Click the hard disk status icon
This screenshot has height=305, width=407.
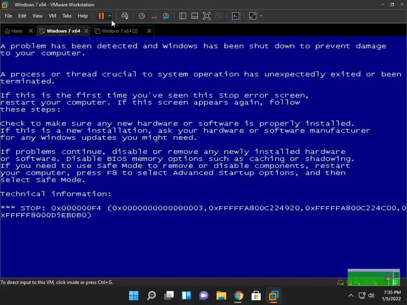point(340,282)
